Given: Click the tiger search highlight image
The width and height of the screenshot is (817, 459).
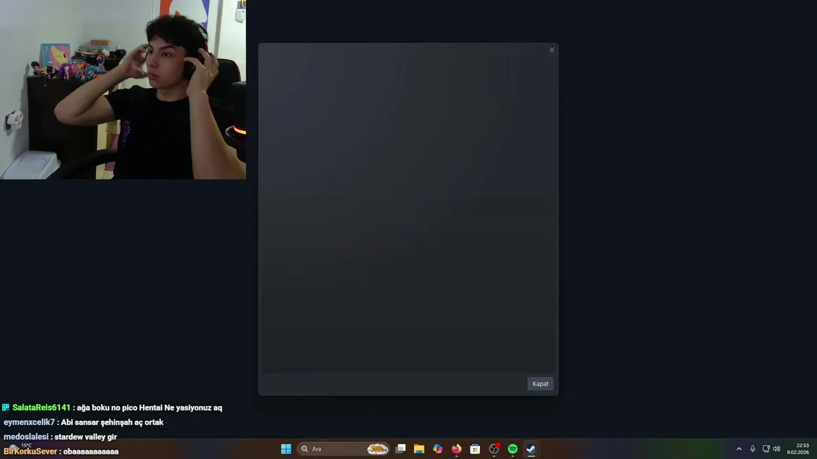Looking at the screenshot, I should [x=378, y=449].
